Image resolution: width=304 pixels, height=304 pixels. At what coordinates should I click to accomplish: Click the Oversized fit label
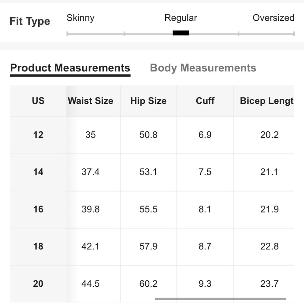pyautogui.click(x=273, y=18)
